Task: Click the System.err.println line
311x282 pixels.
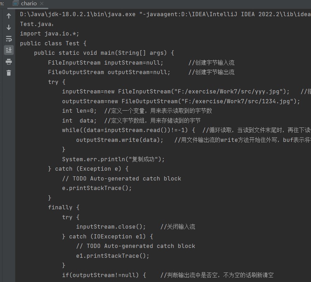Action: pos(113,159)
